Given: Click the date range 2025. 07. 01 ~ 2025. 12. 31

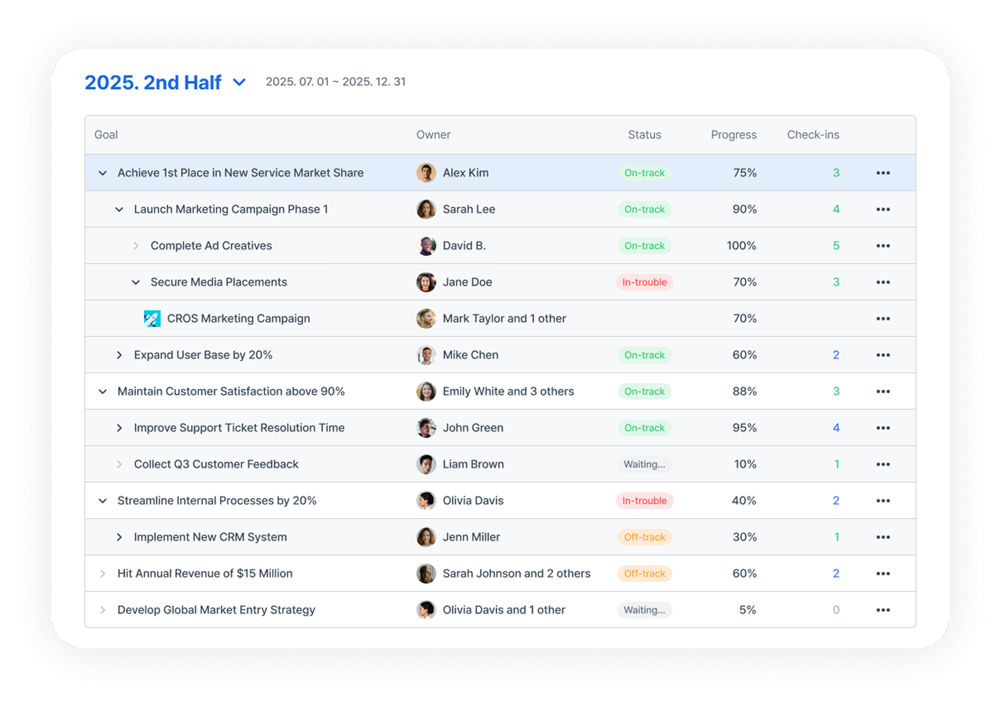Looking at the screenshot, I should 336,81.
